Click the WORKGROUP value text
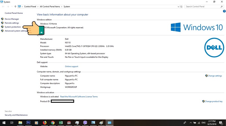The image size is (226, 126). coord(71,87)
